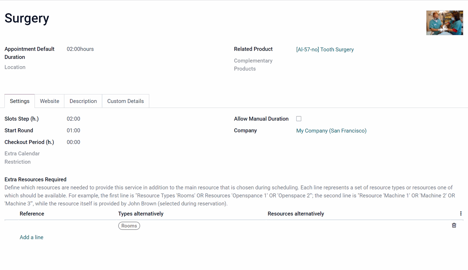Open the Tooth Surgery related product
Screen dimensions: 468x270
tap(325, 49)
